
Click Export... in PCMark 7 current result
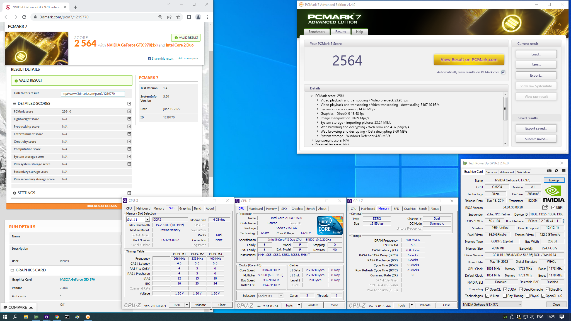coord(536,76)
